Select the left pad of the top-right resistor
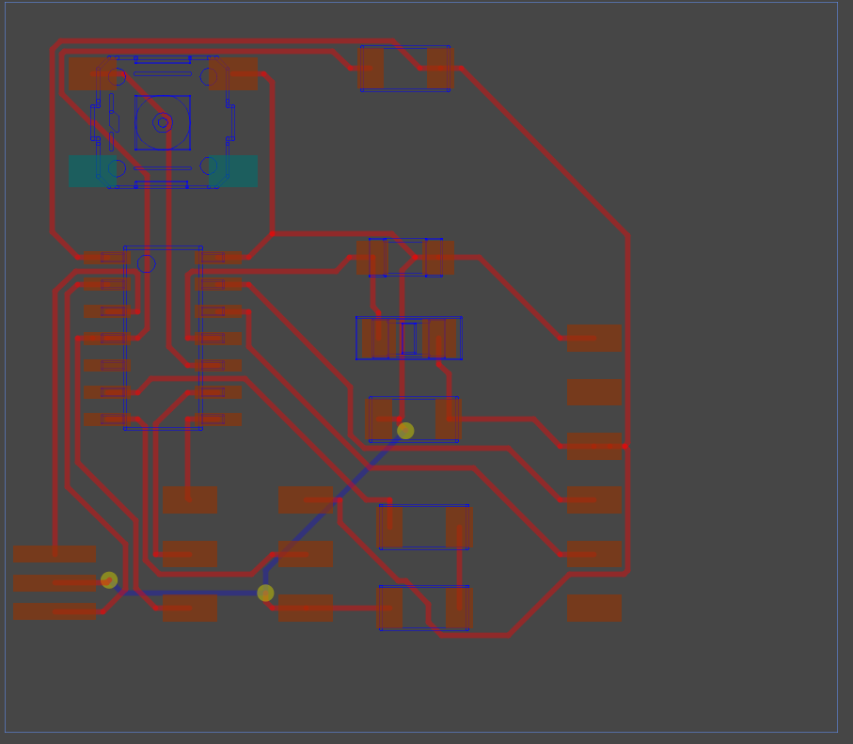This screenshot has height=744, width=853. (x=371, y=69)
